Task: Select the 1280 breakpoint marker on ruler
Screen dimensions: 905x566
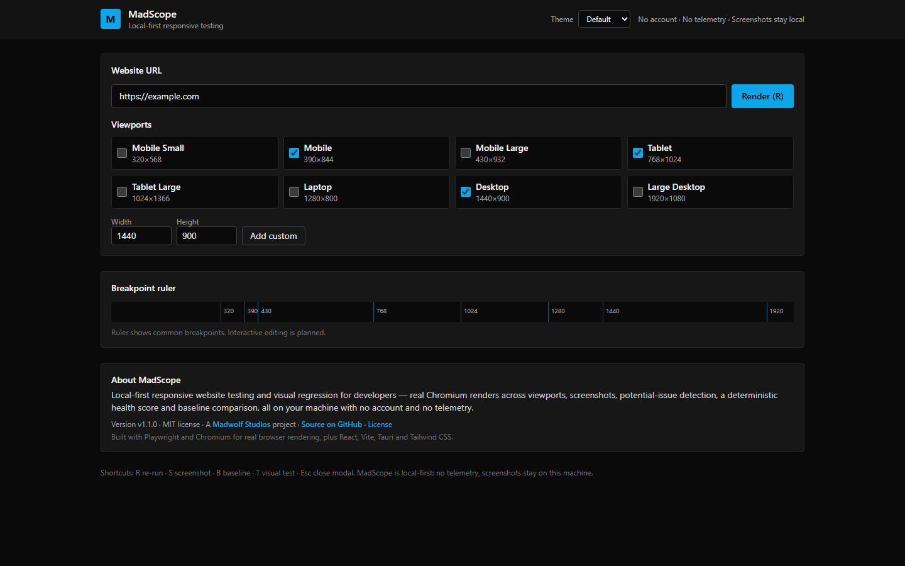Action: (x=557, y=311)
